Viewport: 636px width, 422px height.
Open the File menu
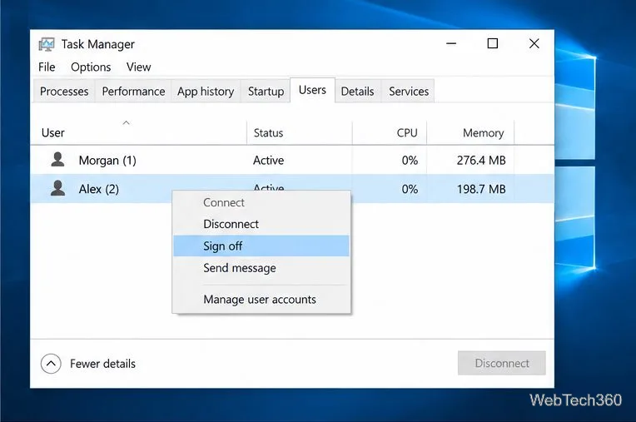(47, 67)
